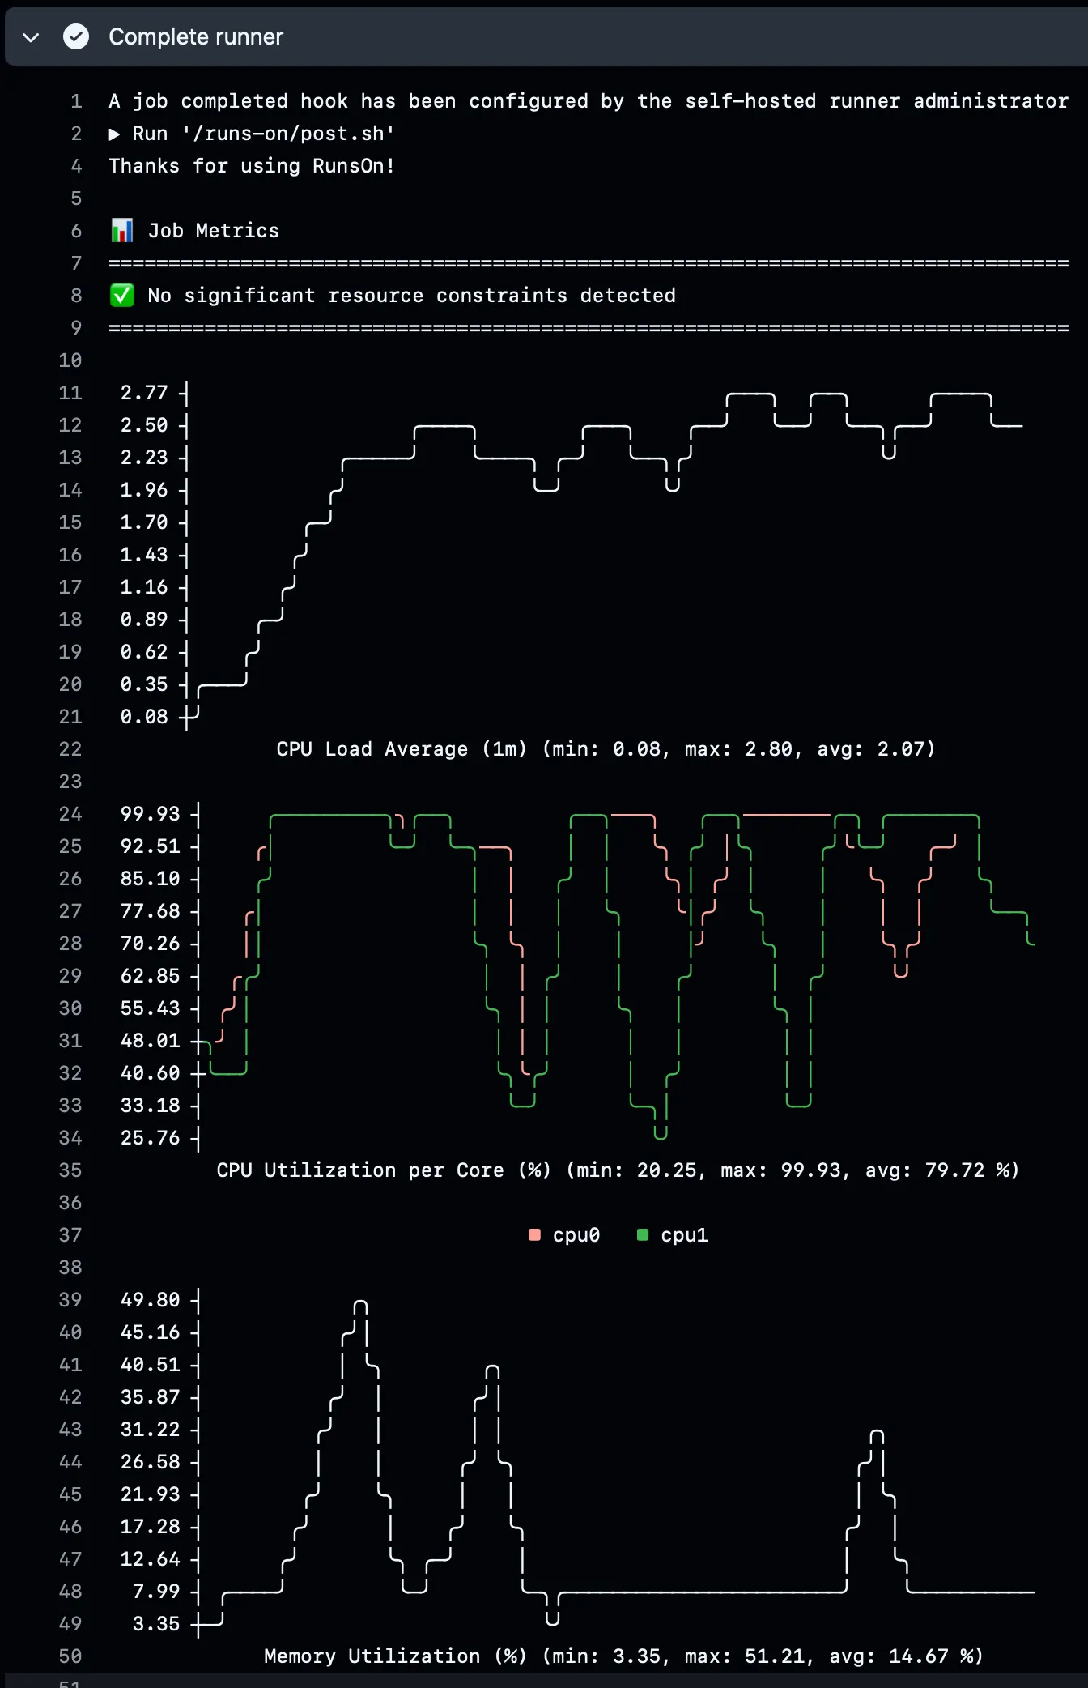Click the 49.80 axis value
1088x1688 pixels.
pos(151,1300)
